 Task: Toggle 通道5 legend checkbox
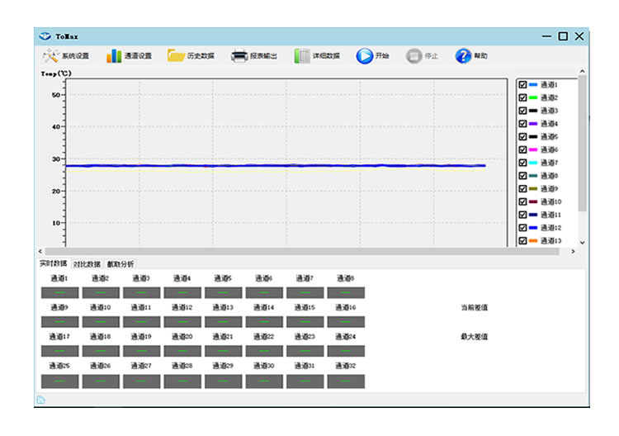coord(522,136)
